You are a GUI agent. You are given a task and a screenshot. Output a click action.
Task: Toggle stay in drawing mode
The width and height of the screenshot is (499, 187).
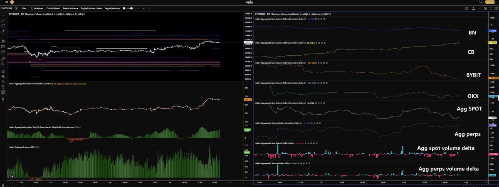click(3, 76)
